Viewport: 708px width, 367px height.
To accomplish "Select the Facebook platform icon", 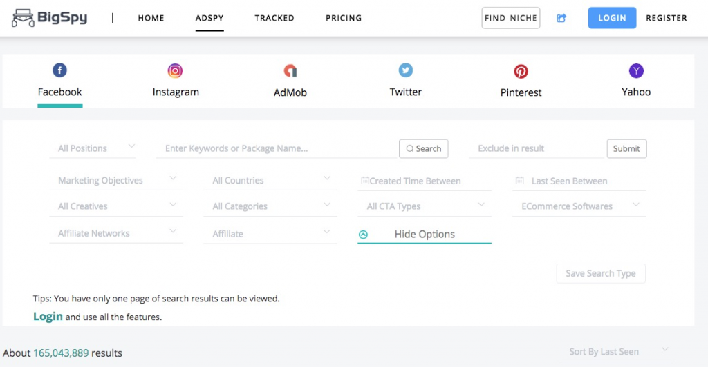I will (59, 70).
